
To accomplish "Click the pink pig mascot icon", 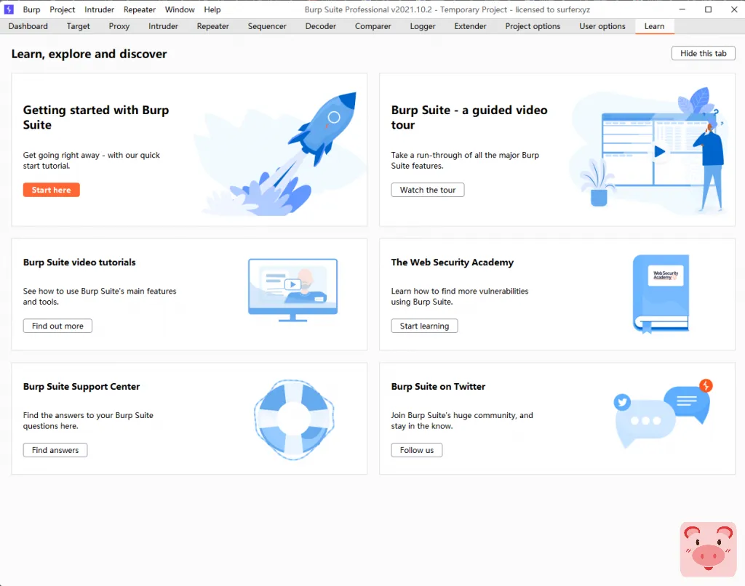I will pyautogui.click(x=708, y=550).
